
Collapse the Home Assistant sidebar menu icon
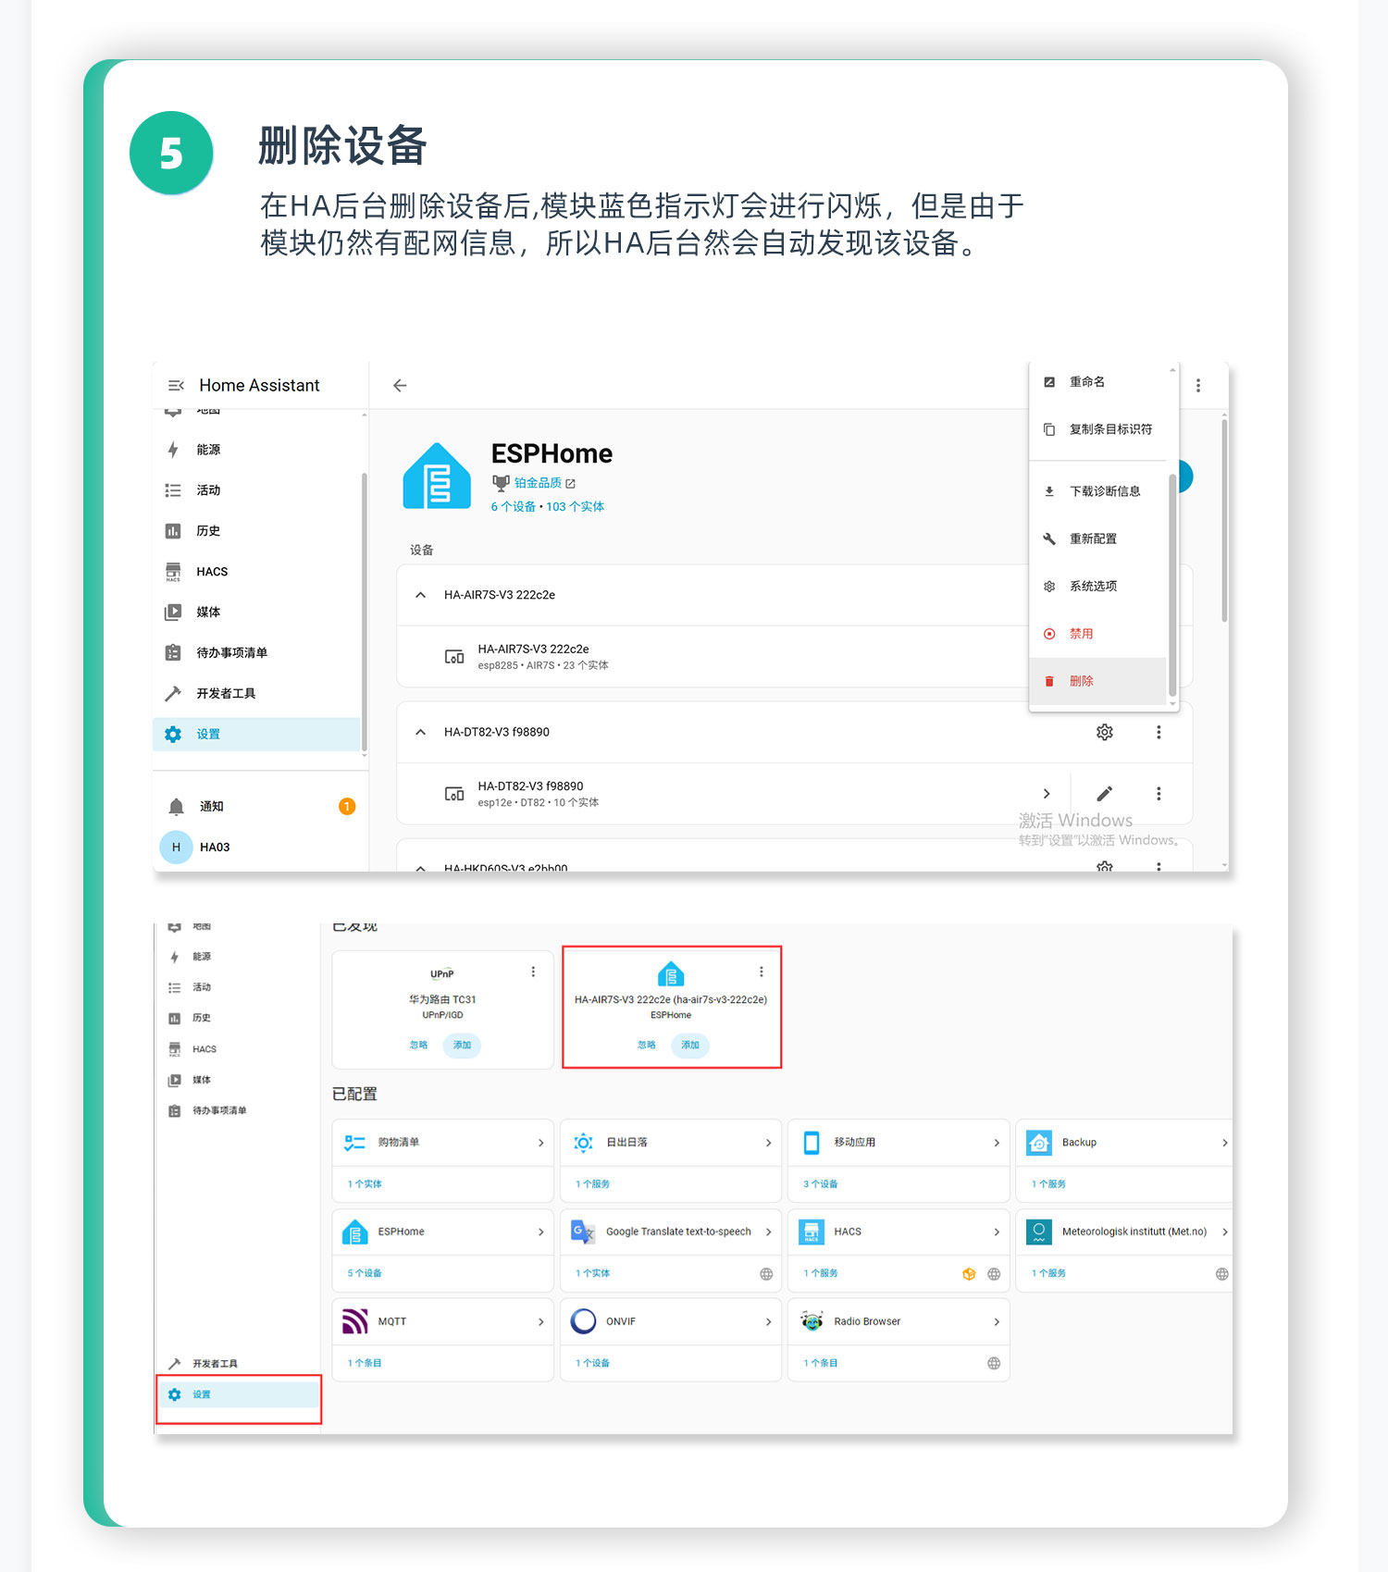click(x=175, y=385)
